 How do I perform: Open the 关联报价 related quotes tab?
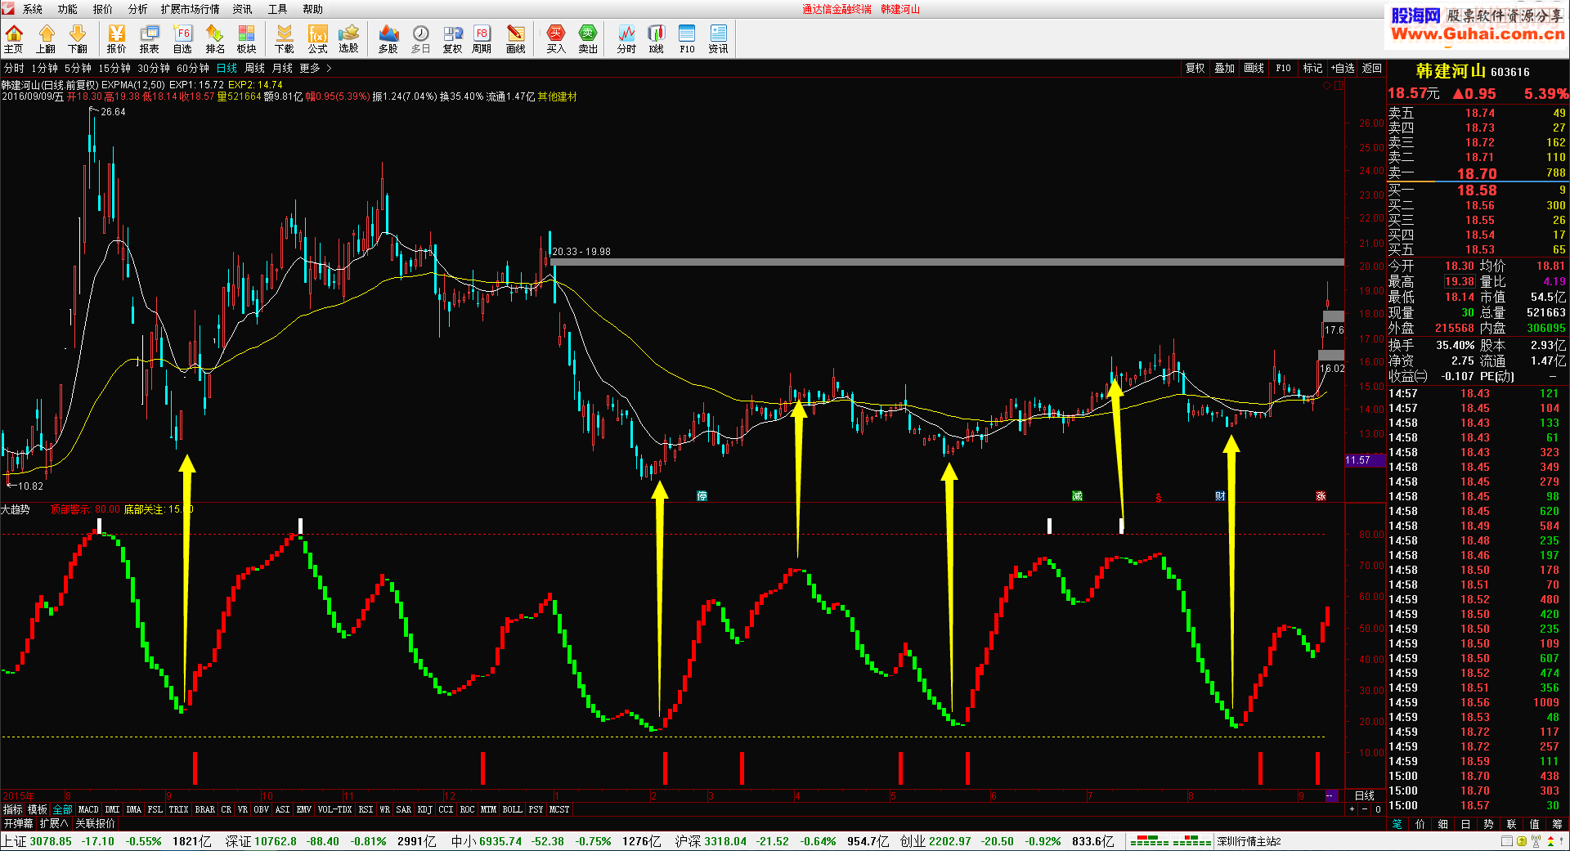96,823
